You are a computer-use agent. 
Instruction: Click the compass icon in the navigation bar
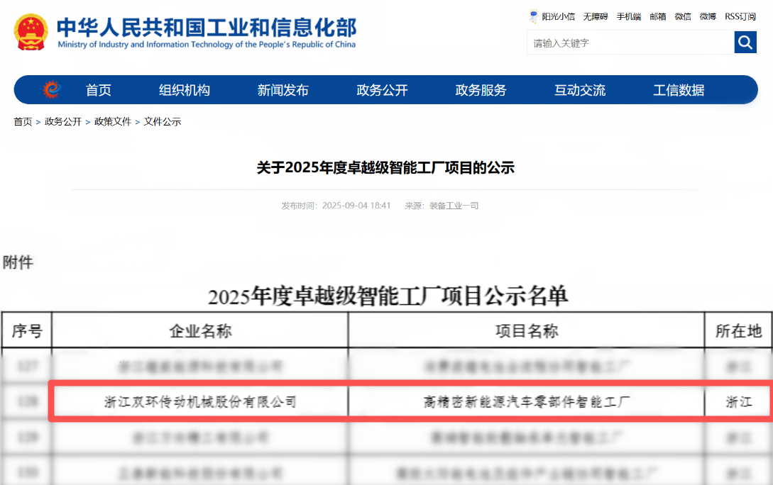tap(50, 90)
